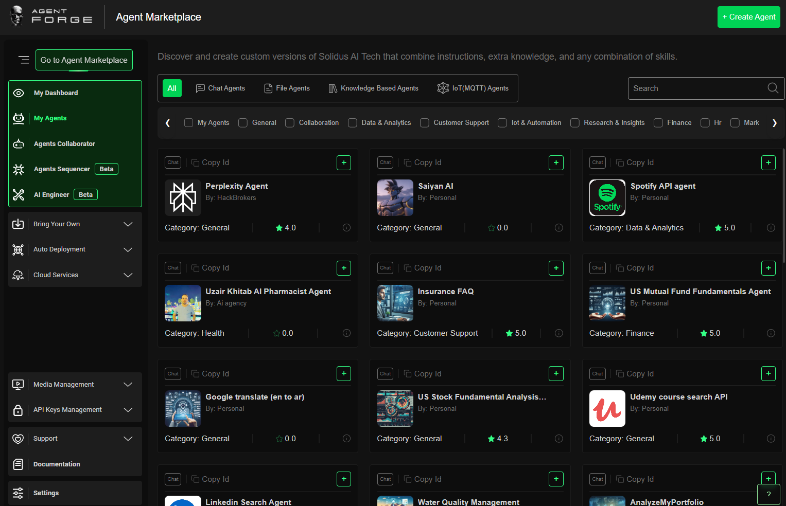Add the Insurance FAQ agent with plus icon
786x506 pixels.
pos(556,268)
